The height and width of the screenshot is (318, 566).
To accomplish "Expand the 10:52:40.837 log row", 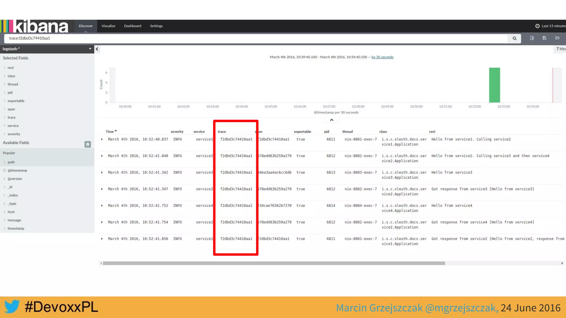I will 102,139.
